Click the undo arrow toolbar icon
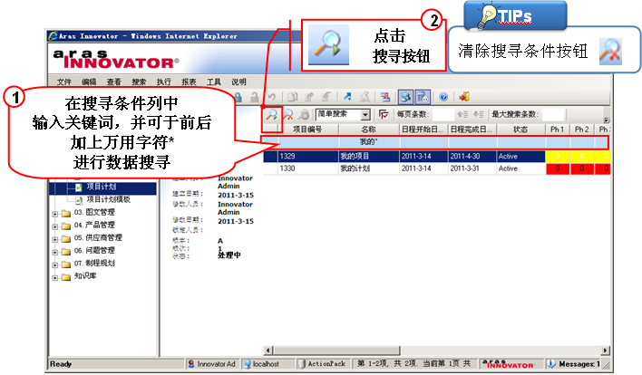 point(271,96)
